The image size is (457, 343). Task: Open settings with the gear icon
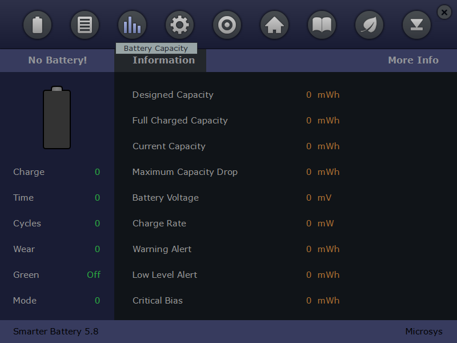(x=179, y=25)
